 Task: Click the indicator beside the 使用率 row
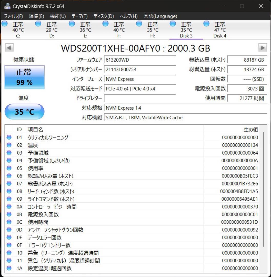[x=9, y=168]
